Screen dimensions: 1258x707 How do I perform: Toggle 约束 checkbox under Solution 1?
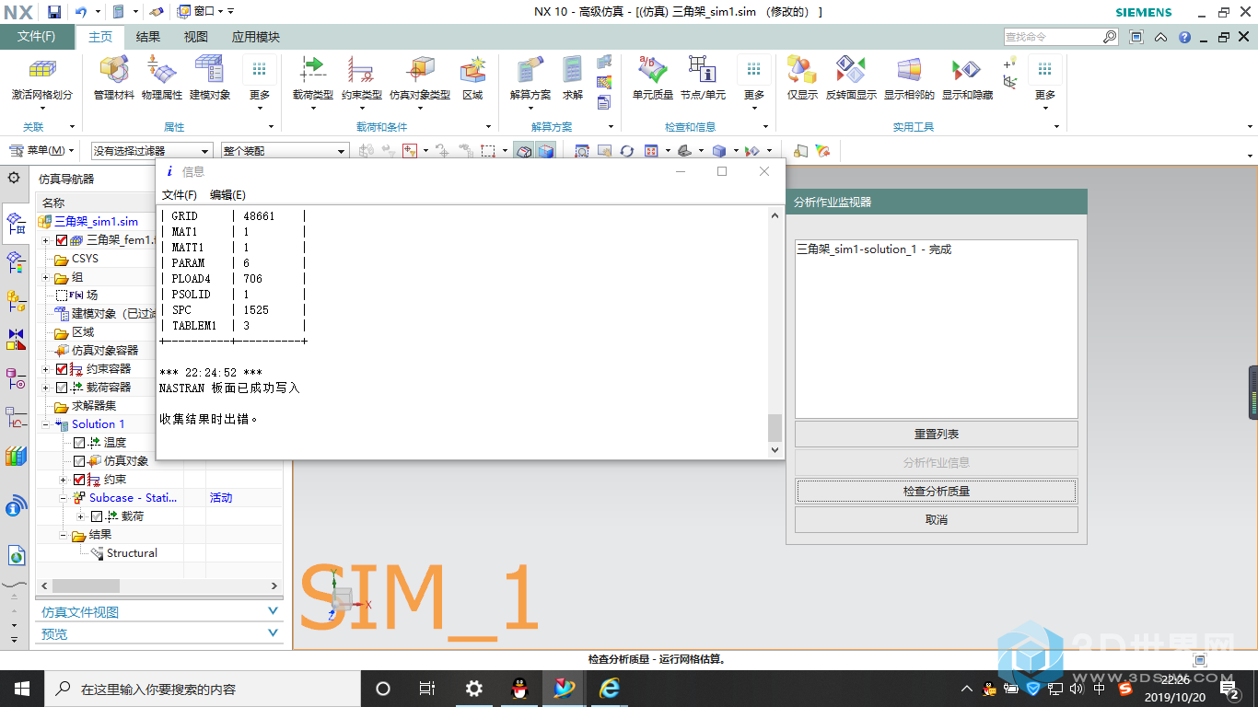79,480
